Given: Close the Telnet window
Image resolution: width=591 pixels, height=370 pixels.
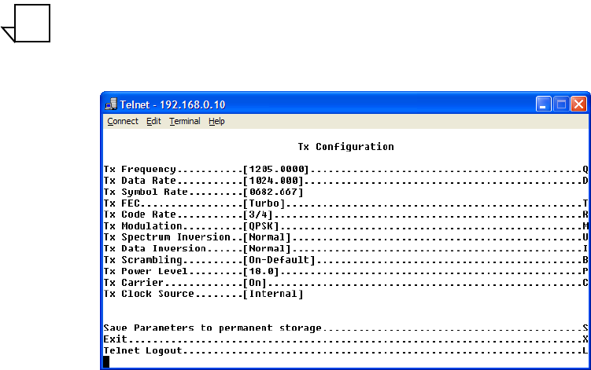Looking at the screenshot, I should tap(578, 104).
